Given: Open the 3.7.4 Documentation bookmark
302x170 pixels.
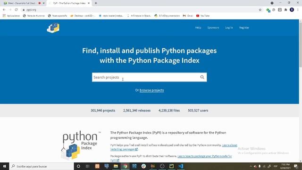Looking at the screenshot, I should pyautogui.click(x=167, y=16).
